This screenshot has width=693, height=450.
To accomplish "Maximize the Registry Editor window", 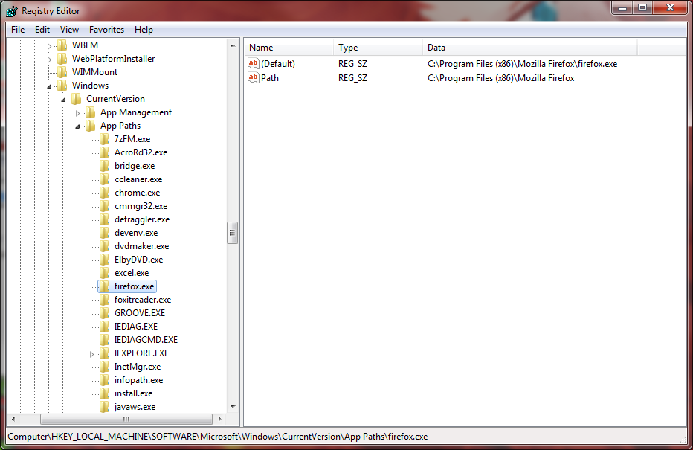I will (642, 8).
